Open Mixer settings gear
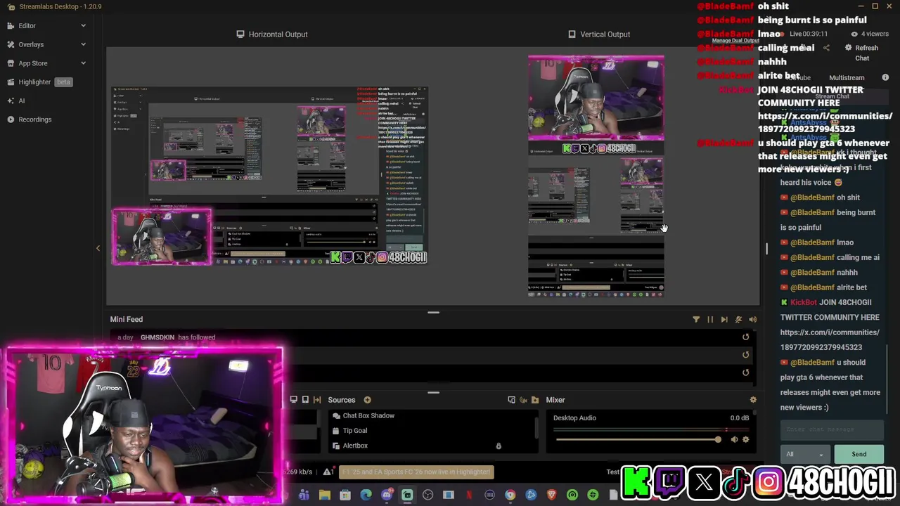 tap(753, 400)
